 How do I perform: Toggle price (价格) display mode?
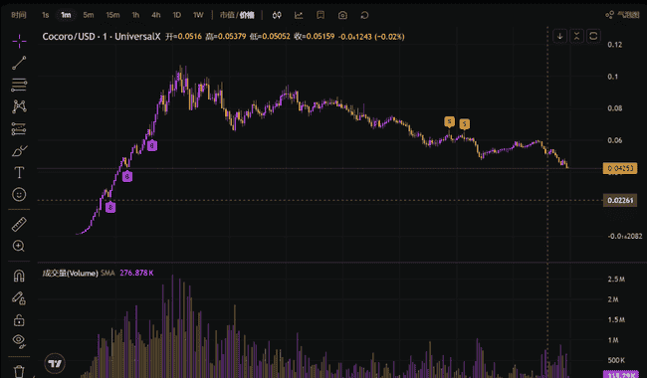tap(247, 15)
